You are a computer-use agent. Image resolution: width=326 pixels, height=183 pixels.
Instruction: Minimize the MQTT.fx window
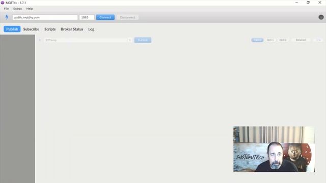[296, 3]
